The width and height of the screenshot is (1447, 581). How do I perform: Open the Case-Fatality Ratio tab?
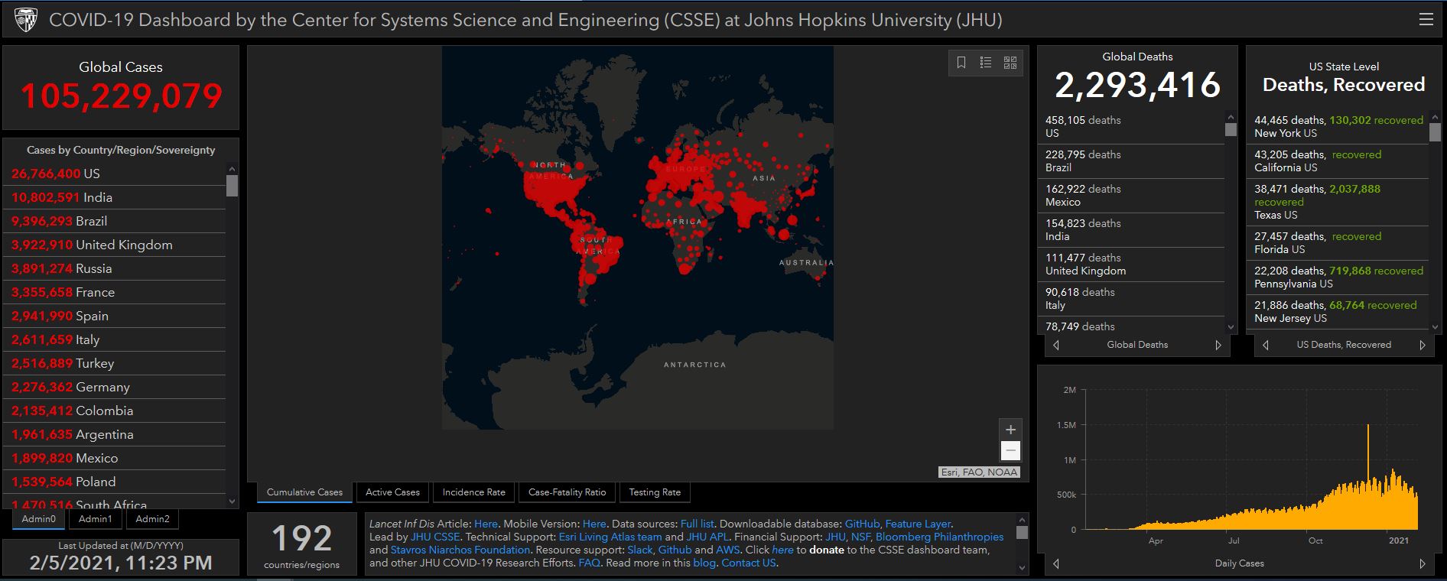click(x=567, y=492)
